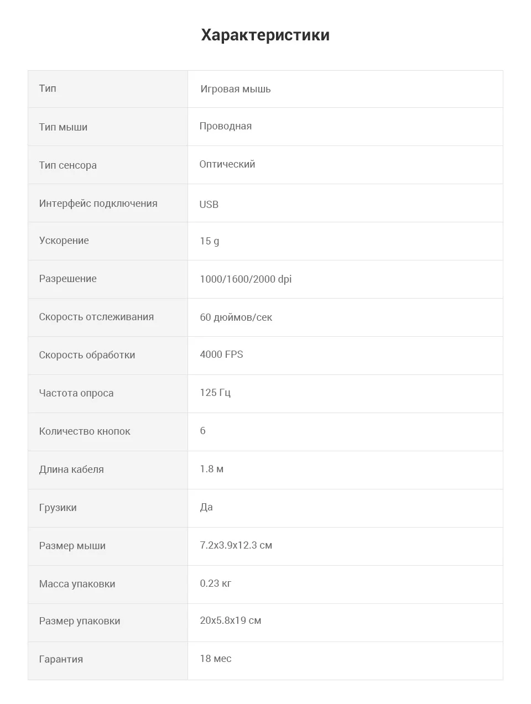
Task: Click the USB value cell
Action: [345, 203]
